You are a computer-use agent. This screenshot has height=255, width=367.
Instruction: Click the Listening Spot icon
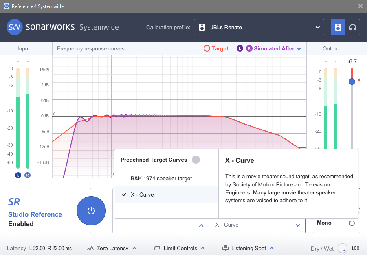[225, 248]
